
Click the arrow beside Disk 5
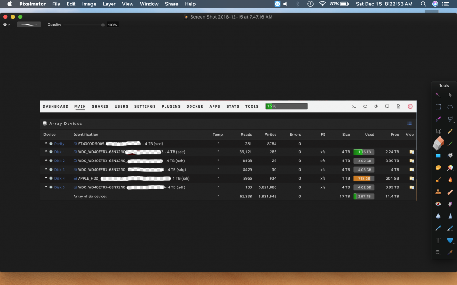coord(46,187)
